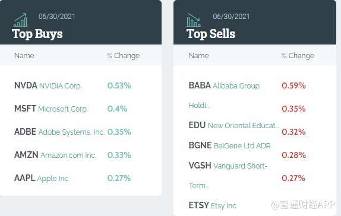341x216 pixels.
Task: Click the AAPL Apple Inc link
Action: 42,178
